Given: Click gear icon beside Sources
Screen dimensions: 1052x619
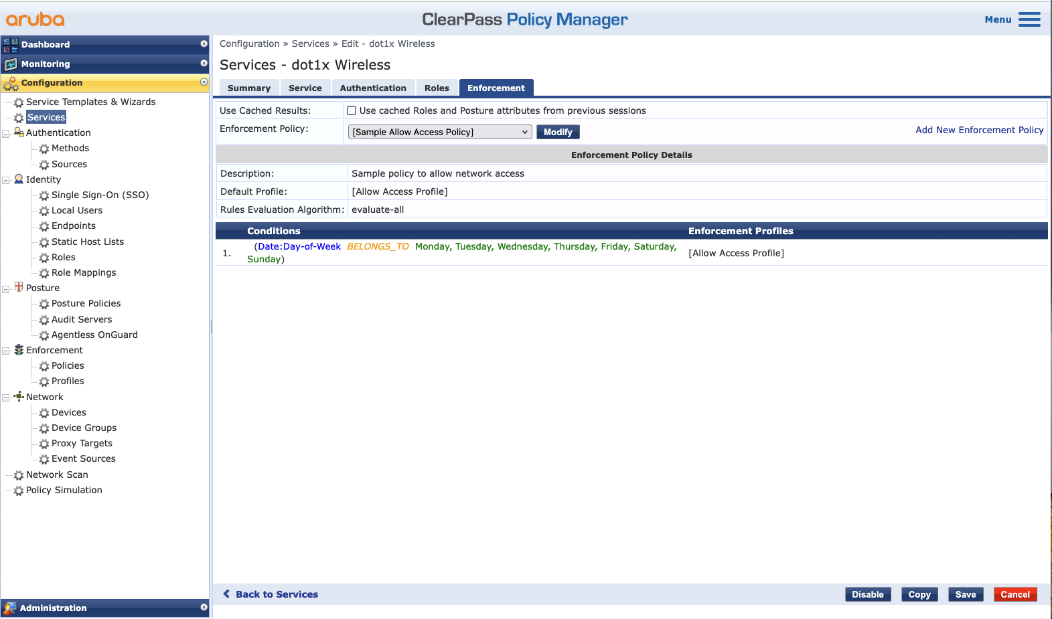Looking at the screenshot, I should coord(44,165).
